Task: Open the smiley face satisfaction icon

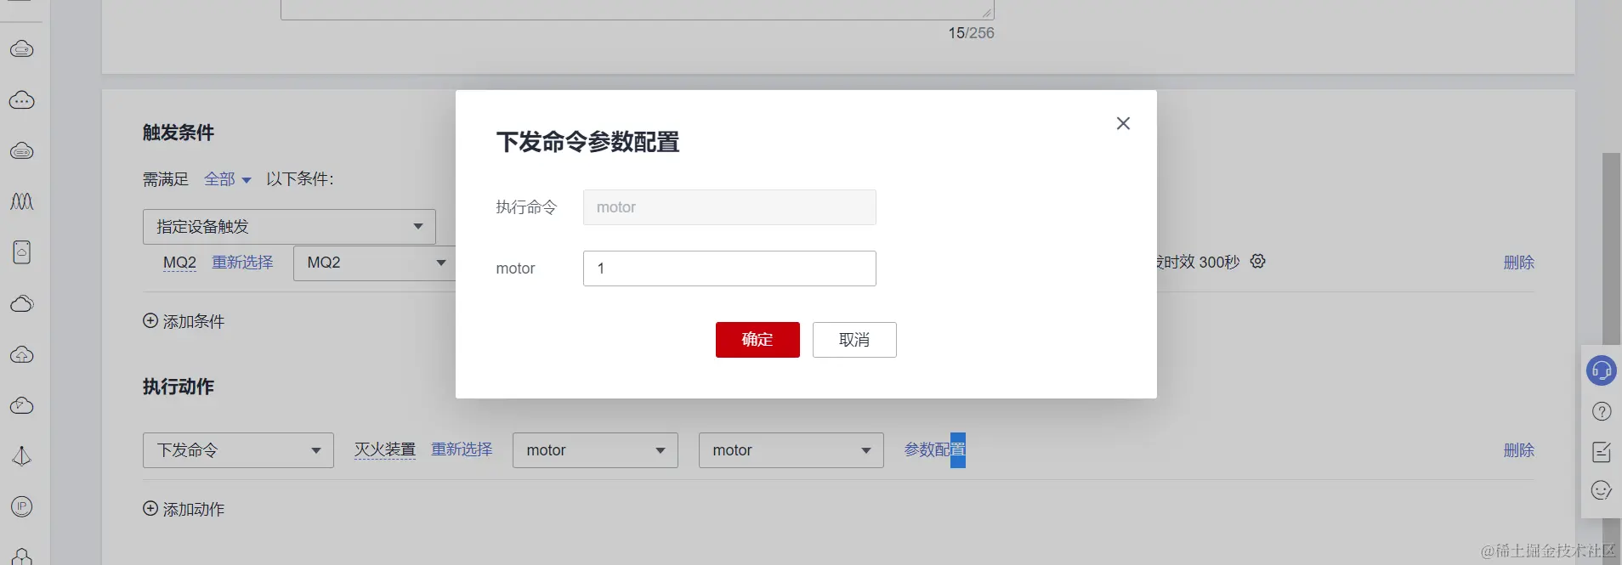Action: (x=1602, y=490)
